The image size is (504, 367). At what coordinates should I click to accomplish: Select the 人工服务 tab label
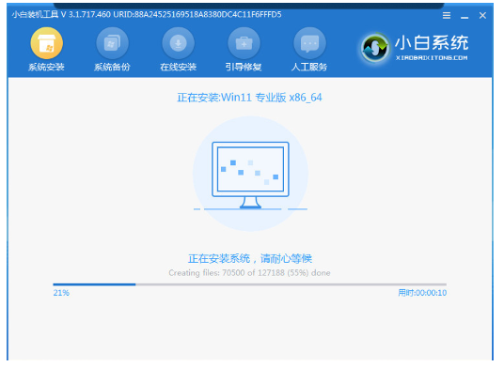click(309, 67)
